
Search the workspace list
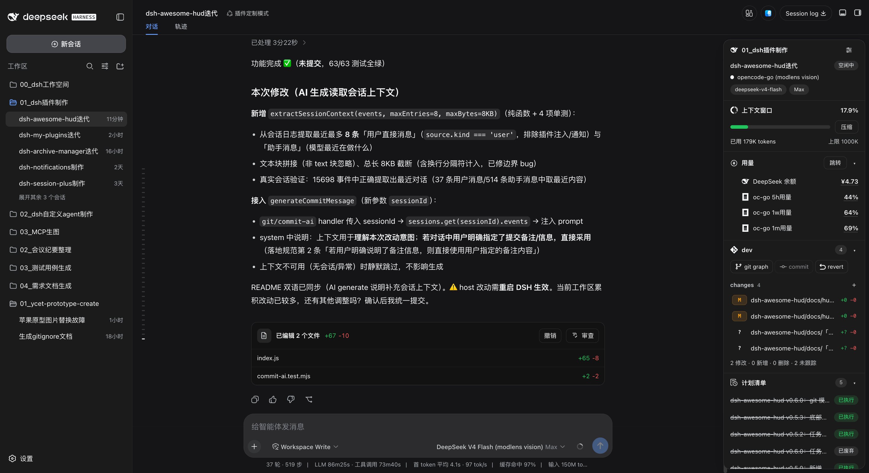pos(89,66)
